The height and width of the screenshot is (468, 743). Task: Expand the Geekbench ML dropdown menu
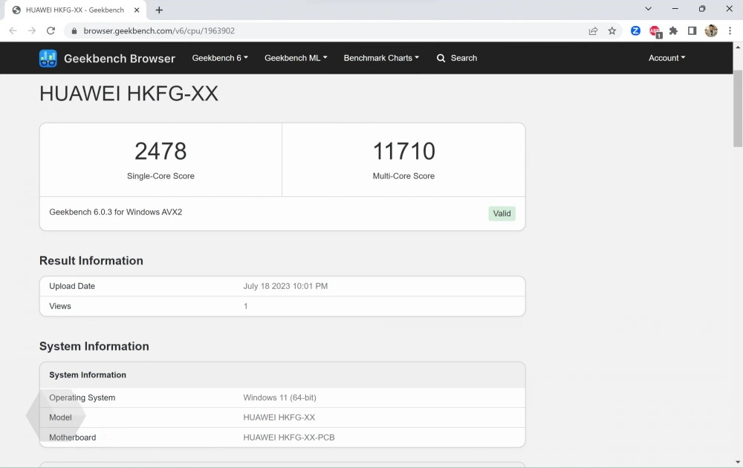coord(296,58)
